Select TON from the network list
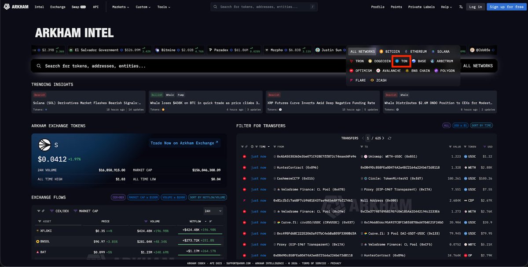This screenshot has height=267, width=528. tap(401, 61)
